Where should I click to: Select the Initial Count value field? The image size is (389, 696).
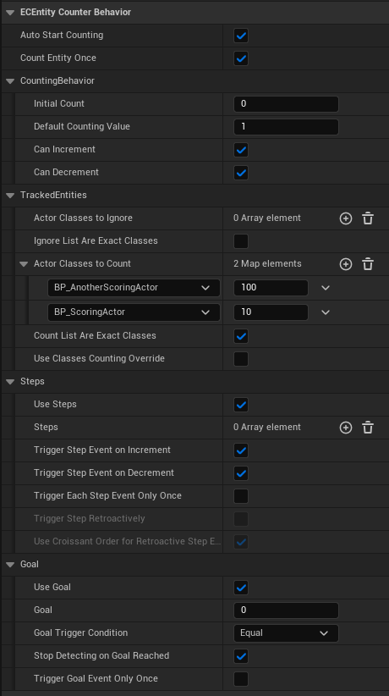pos(286,104)
